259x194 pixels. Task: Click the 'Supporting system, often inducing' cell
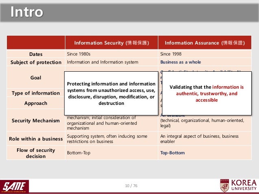click(x=112, y=139)
